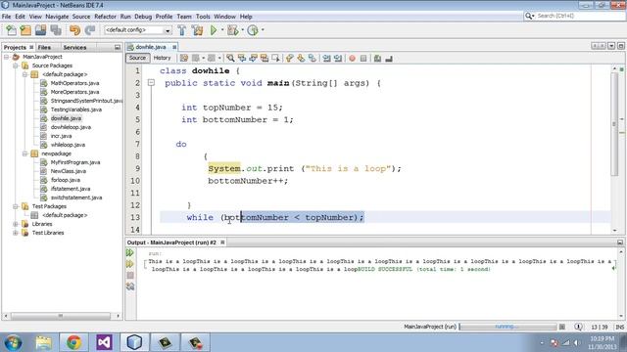Click the NetBeans cube taskbar icon
The width and height of the screenshot is (627, 352).
coord(134,342)
